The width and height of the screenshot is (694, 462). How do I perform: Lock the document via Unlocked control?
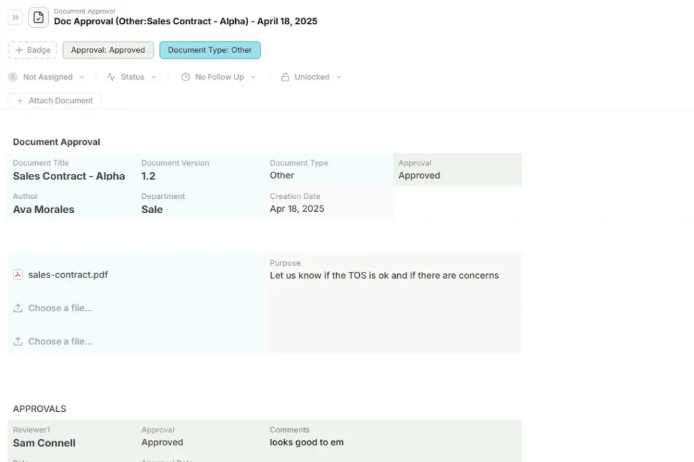(311, 76)
